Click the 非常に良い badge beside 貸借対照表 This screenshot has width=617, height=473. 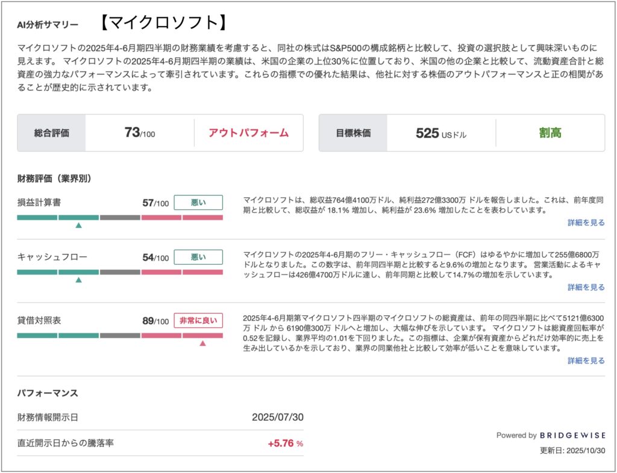(198, 321)
